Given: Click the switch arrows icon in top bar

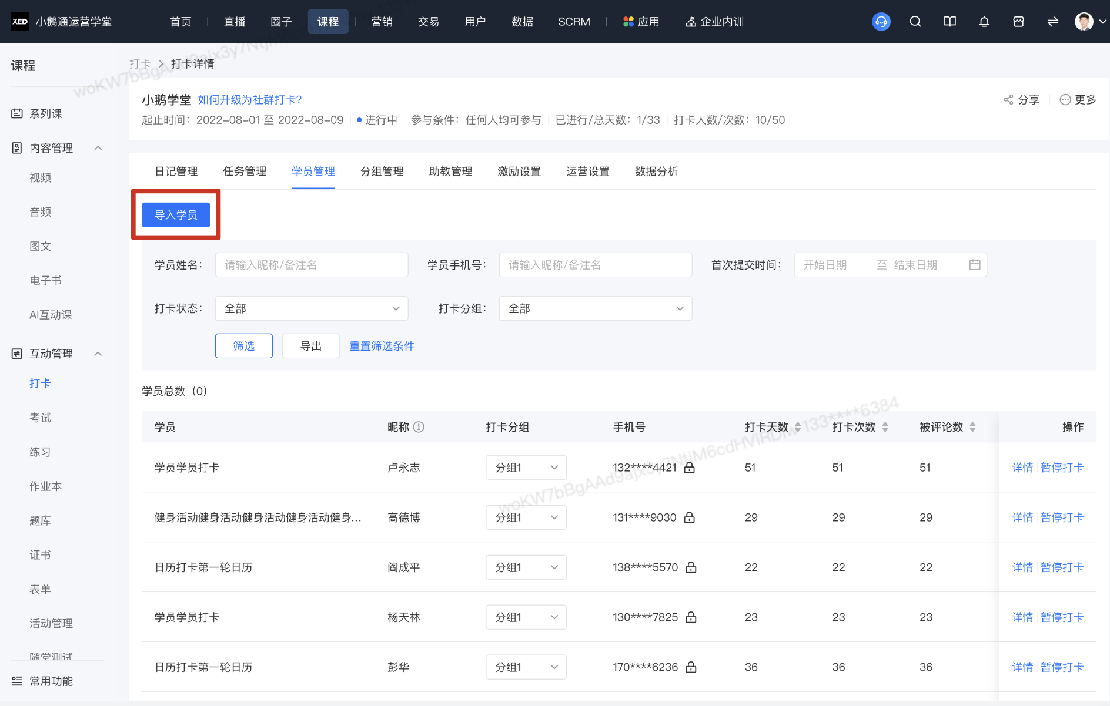Looking at the screenshot, I should [1053, 22].
